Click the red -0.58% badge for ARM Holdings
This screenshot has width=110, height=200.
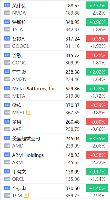pos(97,155)
